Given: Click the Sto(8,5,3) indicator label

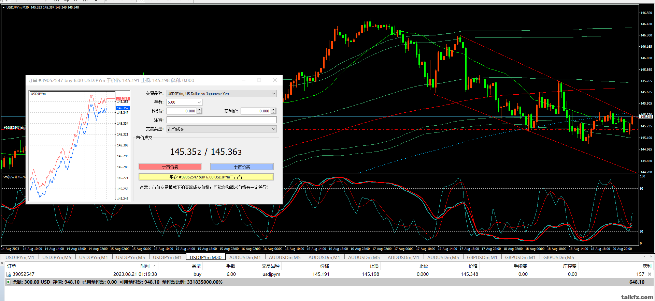Looking at the screenshot, I should pos(14,177).
